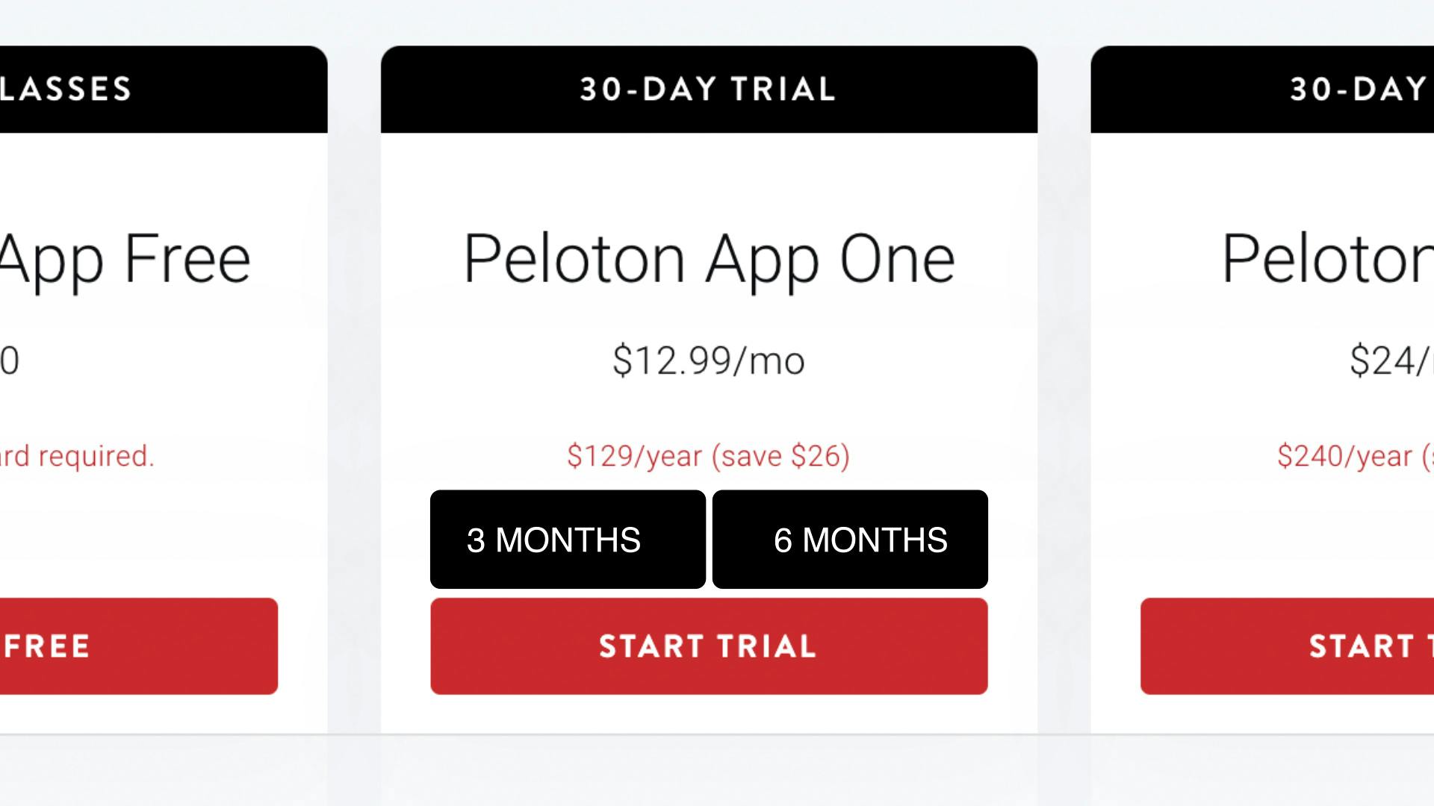
Task: Click the App Free plan title
Action: [125, 259]
